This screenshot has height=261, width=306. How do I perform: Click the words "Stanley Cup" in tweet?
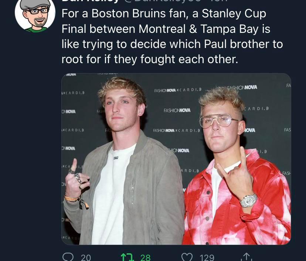coord(234,14)
